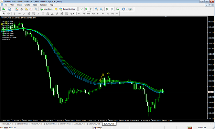215x129 pixels.
Task: Select the Fibonacci retracement tool
Action: 33,13
